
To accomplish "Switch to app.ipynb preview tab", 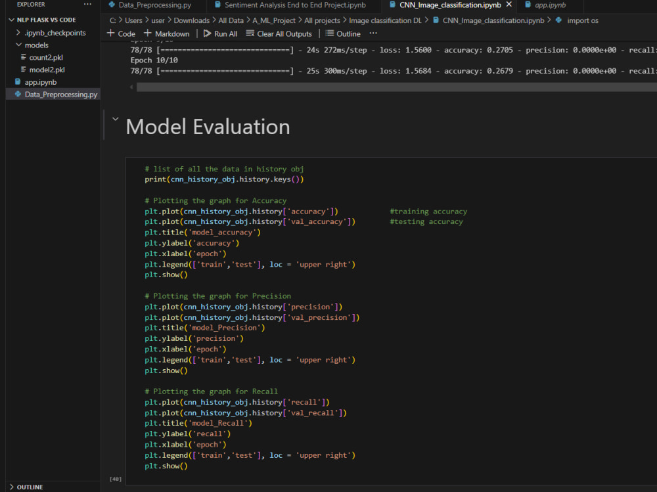I will pyautogui.click(x=550, y=5).
